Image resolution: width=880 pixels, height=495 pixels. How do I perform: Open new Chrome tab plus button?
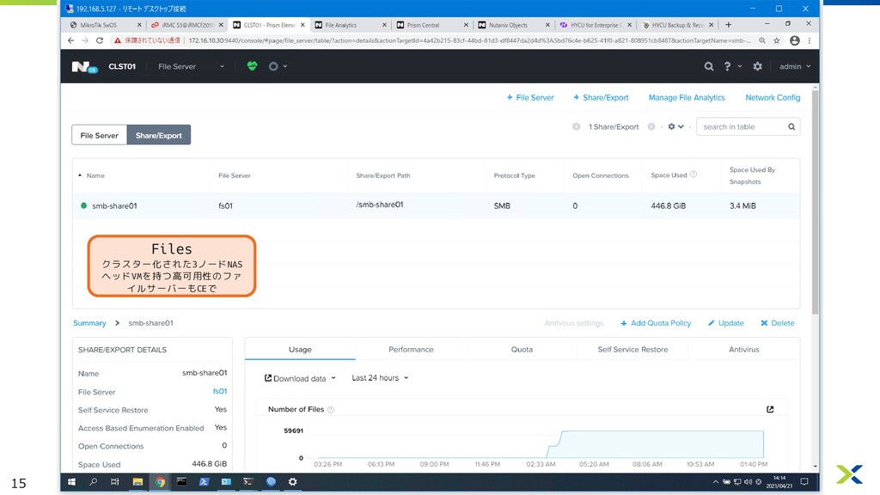pyautogui.click(x=729, y=25)
